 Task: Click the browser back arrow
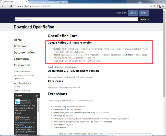point(3,6)
